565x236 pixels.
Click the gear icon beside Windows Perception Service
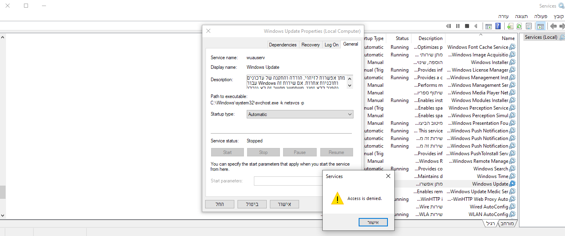pyautogui.click(x=512, y=108)
